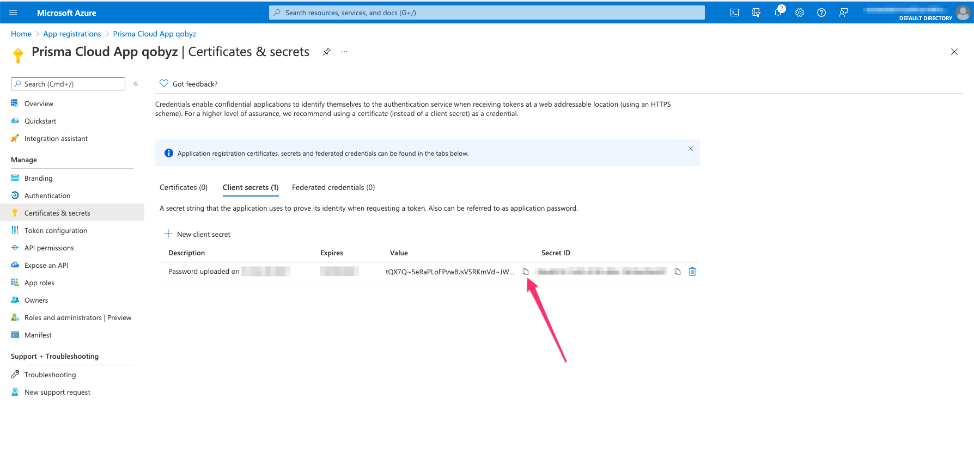This screenshot has height=454, width=974.
Task: Open Integration assistant
Action: tap(56, 138)
